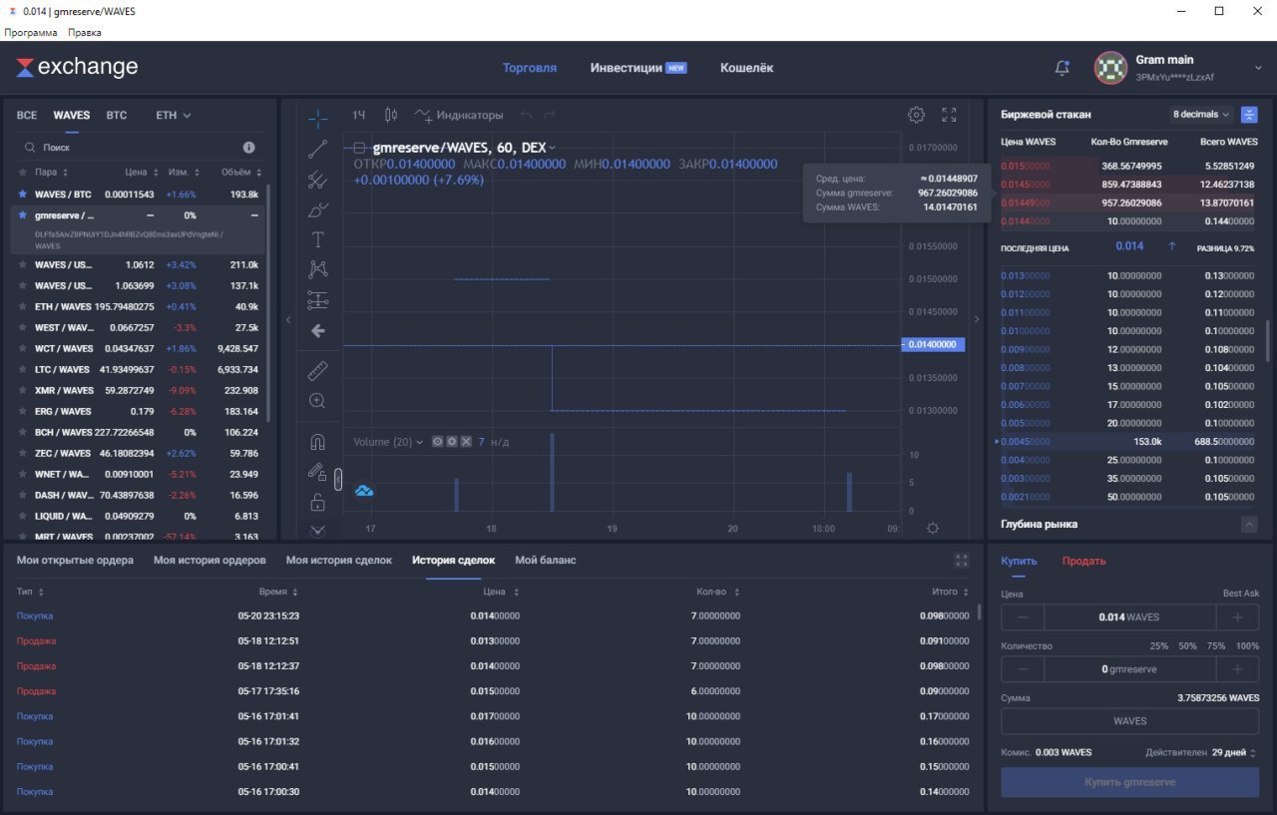Expand gmreserve/WAVES symbol legend dropdown
Image resolution: width=1277 pixels, height=815 pixels.
click(x=552, y=148)
